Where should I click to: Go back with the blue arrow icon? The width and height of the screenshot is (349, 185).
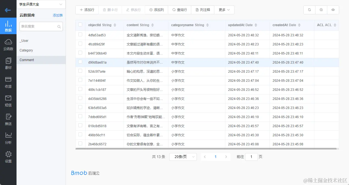(x=8, y=10)
